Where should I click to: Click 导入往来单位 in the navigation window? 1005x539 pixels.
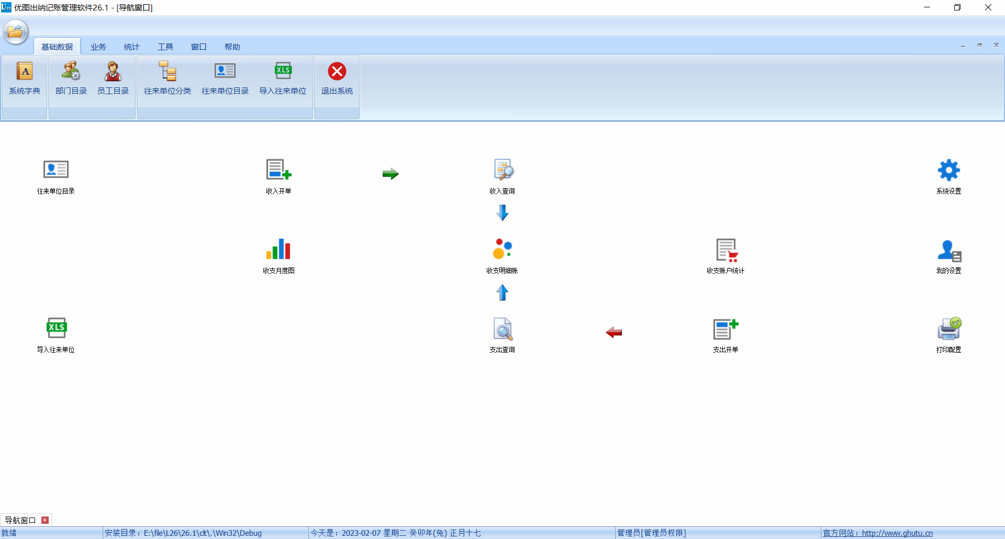coord(56,335)
